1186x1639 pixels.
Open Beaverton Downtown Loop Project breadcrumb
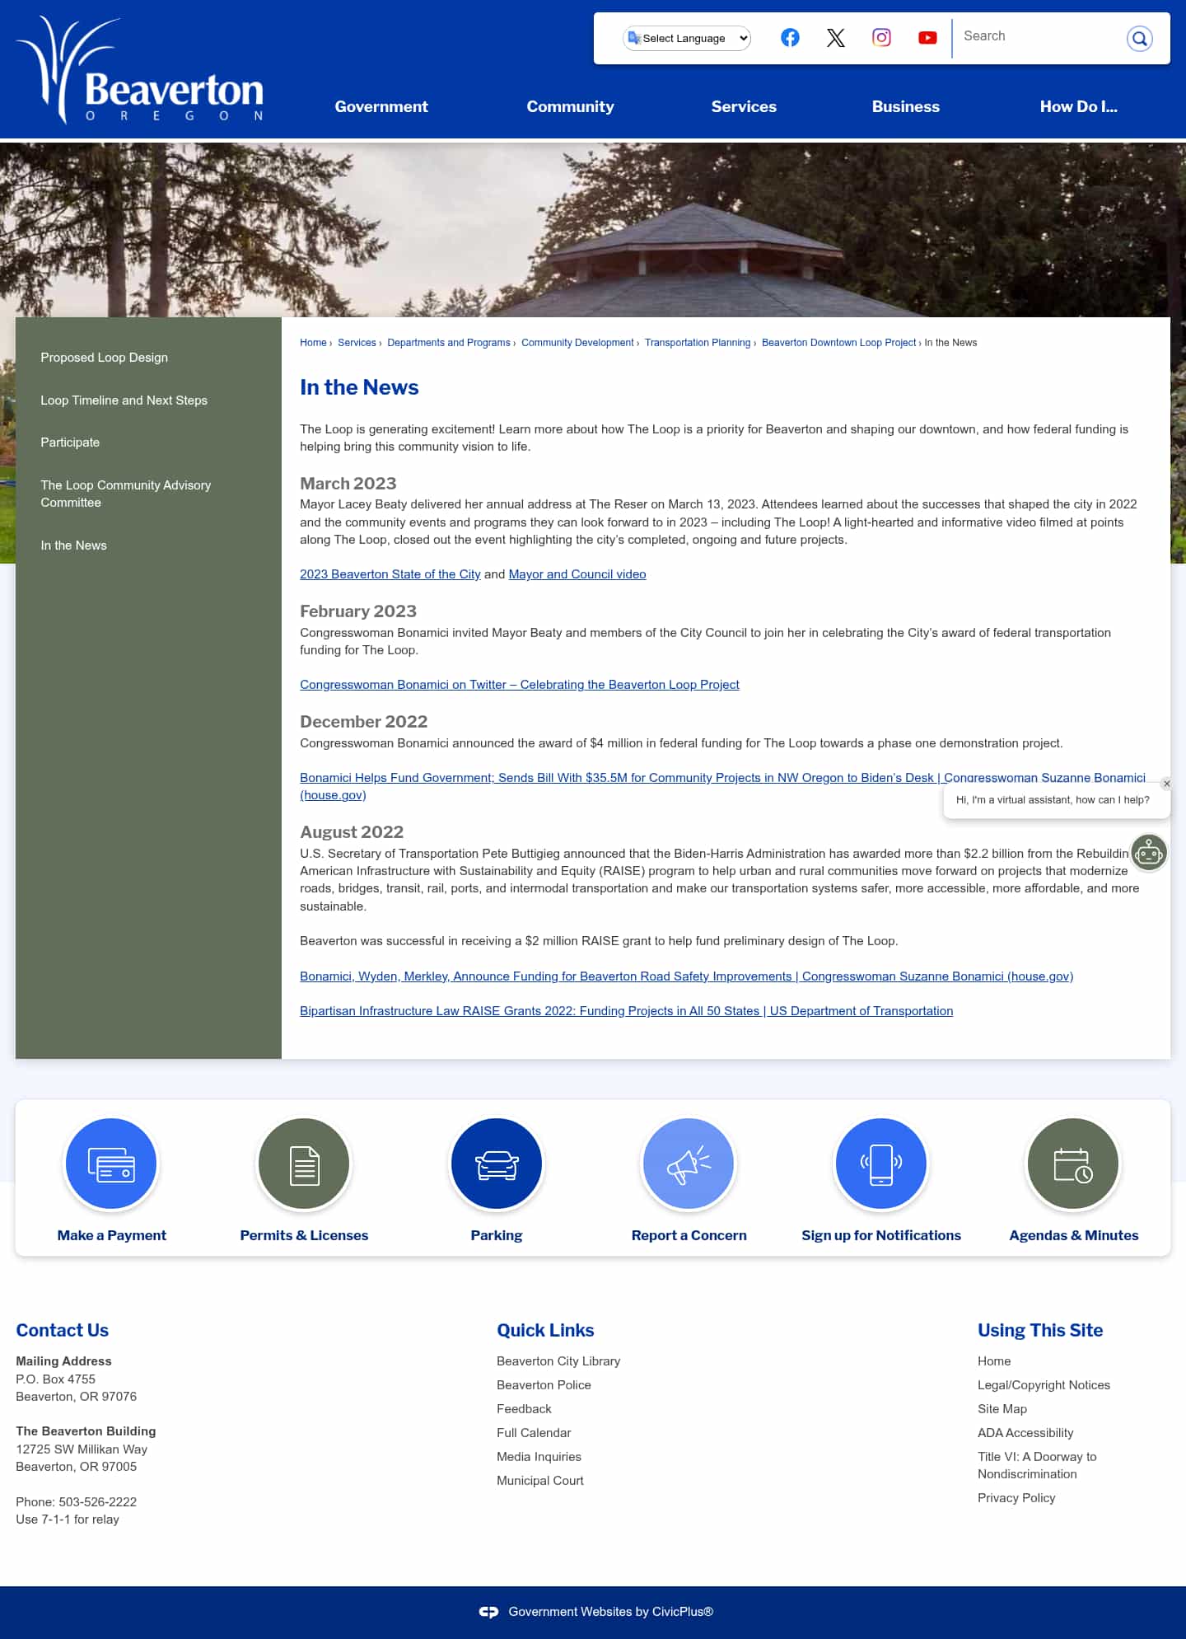pos(838,343)
